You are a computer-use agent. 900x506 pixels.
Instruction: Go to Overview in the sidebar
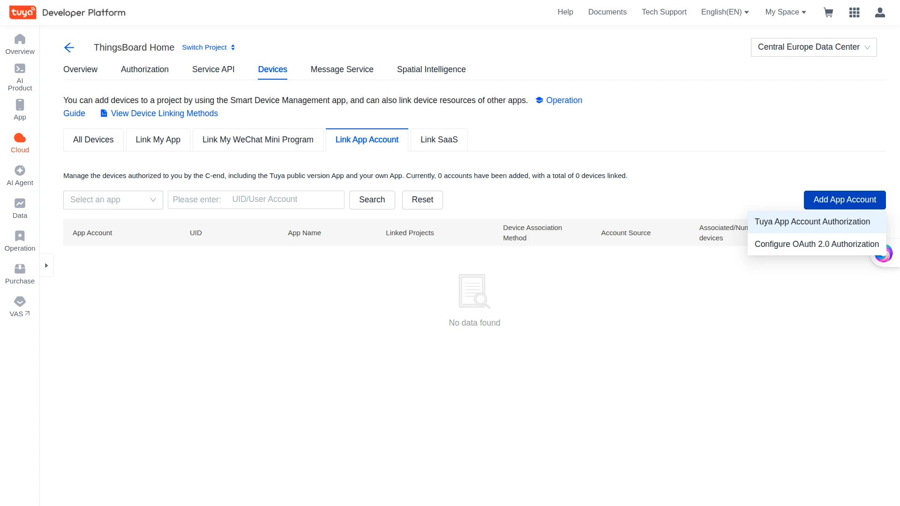tap(20, 45)
